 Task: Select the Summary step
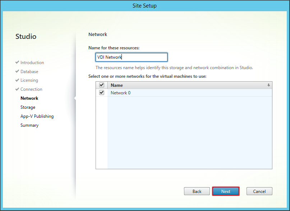[29, 125]
